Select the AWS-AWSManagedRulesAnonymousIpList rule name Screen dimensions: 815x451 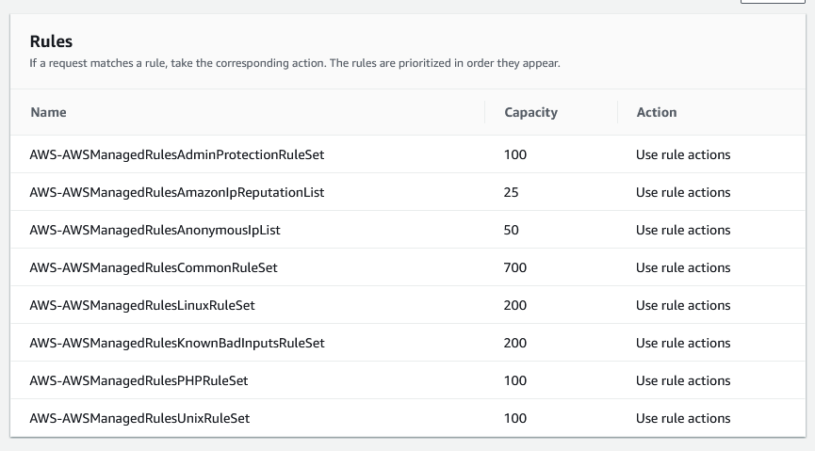tap(155, 230)
